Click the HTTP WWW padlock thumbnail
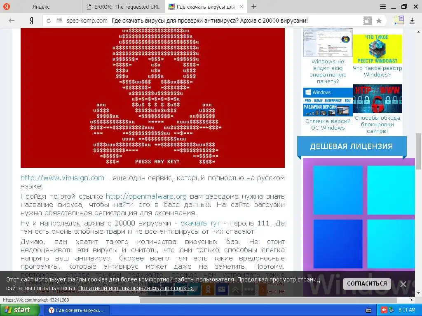Image resolution: width=422 pixels, height=316 pixels. click(x=377, y=99)
